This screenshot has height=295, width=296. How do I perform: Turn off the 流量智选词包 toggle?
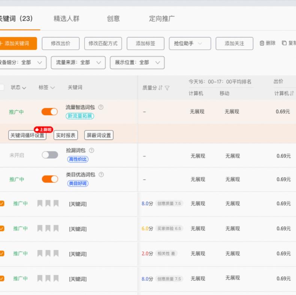point(50,112)
